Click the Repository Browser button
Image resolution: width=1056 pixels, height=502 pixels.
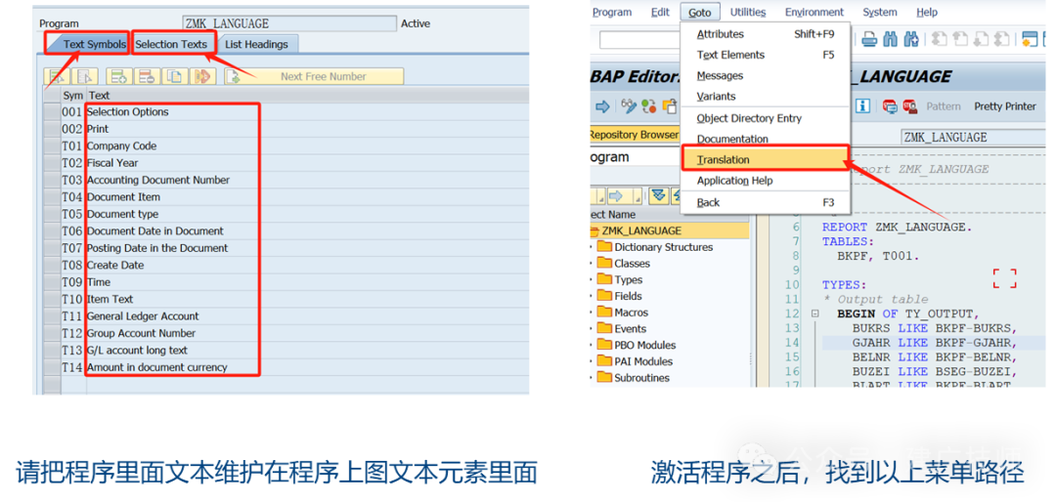[635, 135]
